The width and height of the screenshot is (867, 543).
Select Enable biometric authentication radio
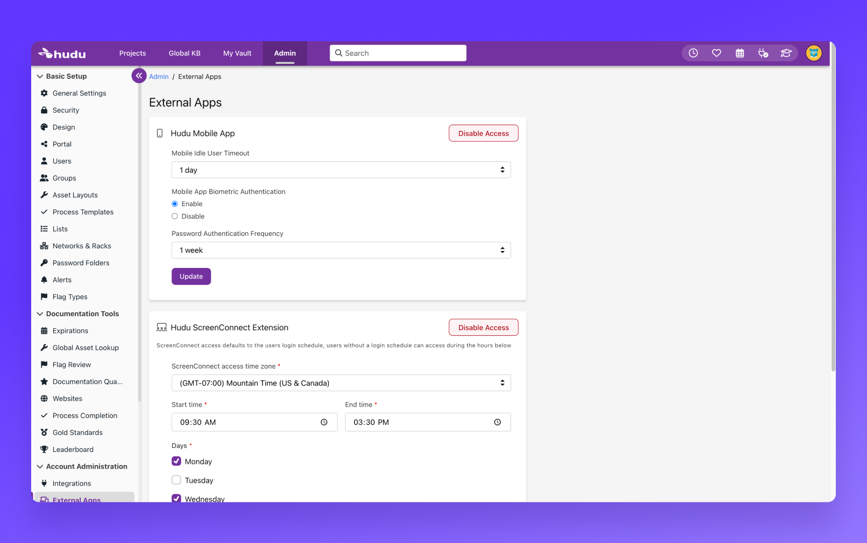(x=175, y=204)
